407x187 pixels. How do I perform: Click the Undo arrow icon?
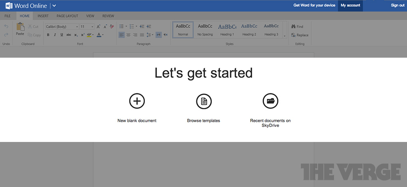coord(6,27)
